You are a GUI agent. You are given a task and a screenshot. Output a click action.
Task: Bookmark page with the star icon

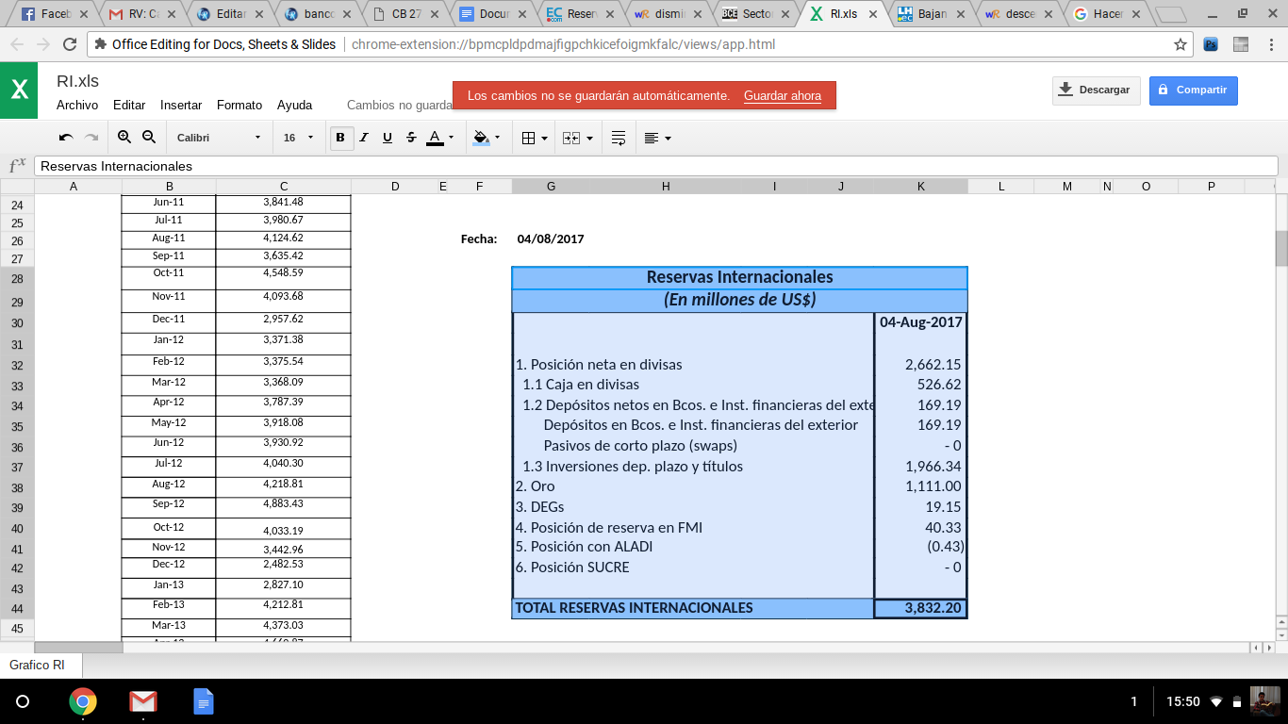click(1180, 44)
